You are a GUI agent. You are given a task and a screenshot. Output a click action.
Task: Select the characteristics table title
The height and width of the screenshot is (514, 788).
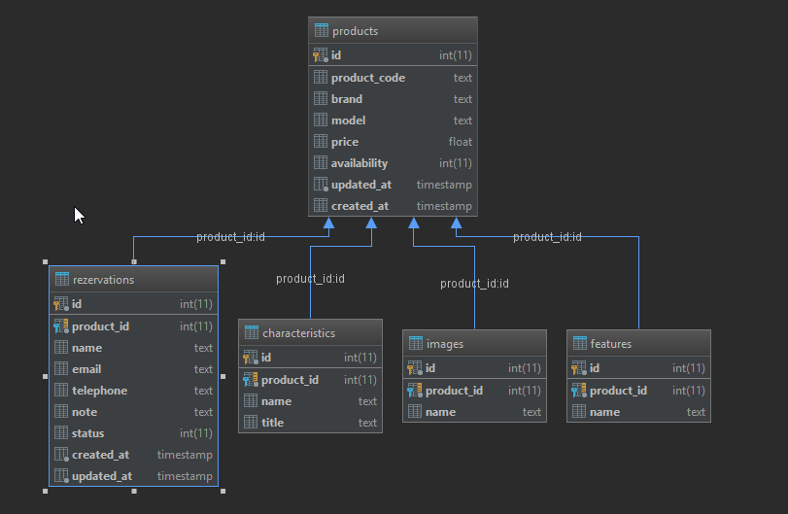point(298,333)
